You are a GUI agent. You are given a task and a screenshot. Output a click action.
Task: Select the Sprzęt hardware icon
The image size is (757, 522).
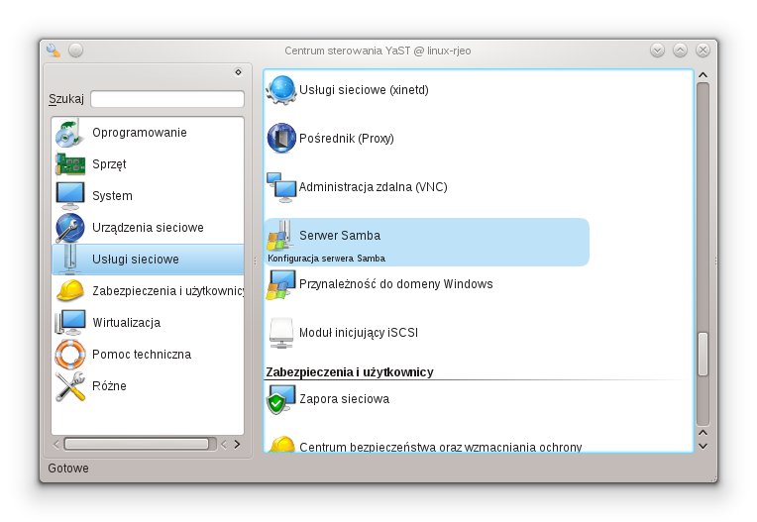tap(70, 164)
